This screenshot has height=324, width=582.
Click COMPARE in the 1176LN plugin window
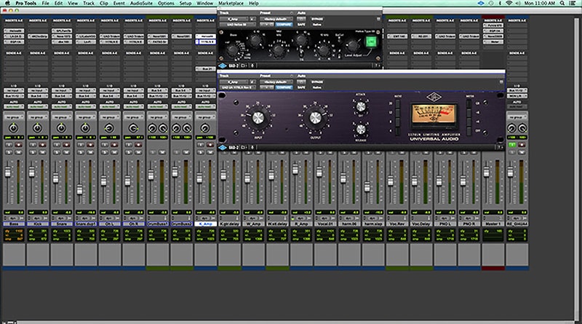tap(284, 87)
